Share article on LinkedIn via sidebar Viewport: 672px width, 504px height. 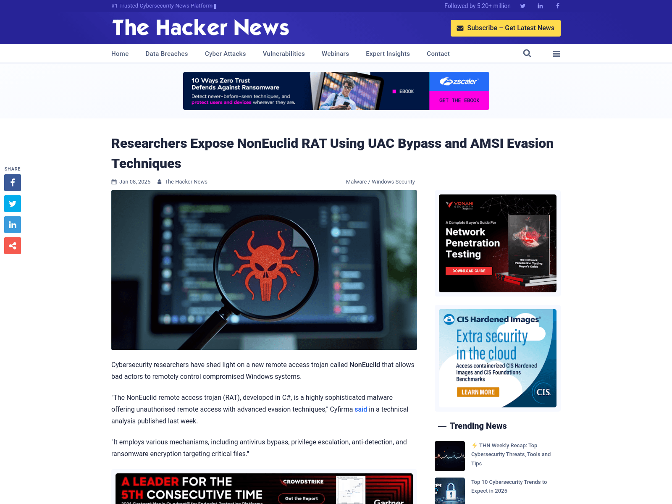(x=13, y=225)
